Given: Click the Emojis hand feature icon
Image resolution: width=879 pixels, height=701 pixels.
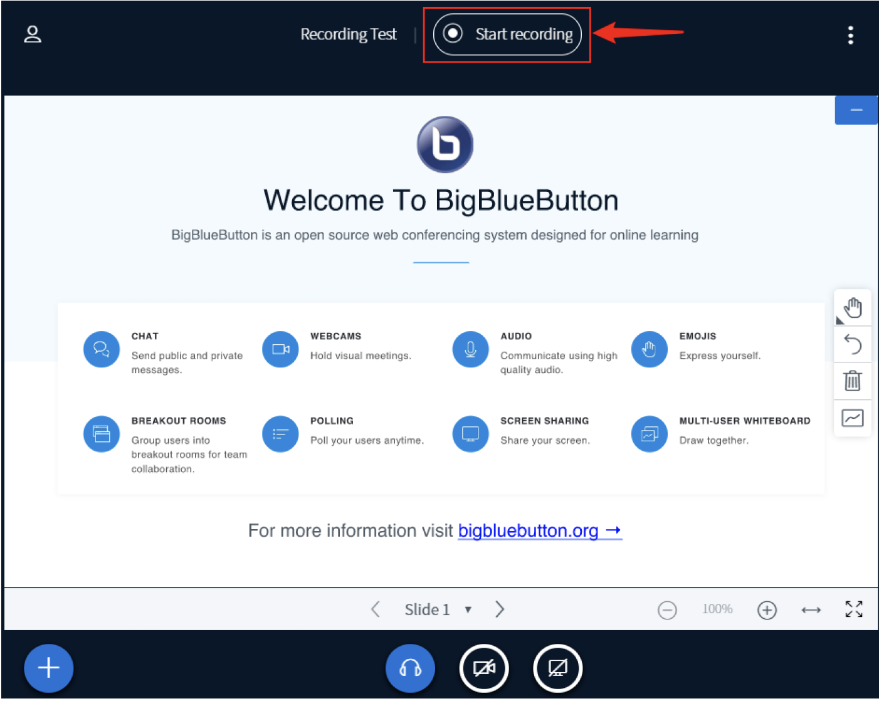Looking at the screenshot, I should (x=650, y=349).
